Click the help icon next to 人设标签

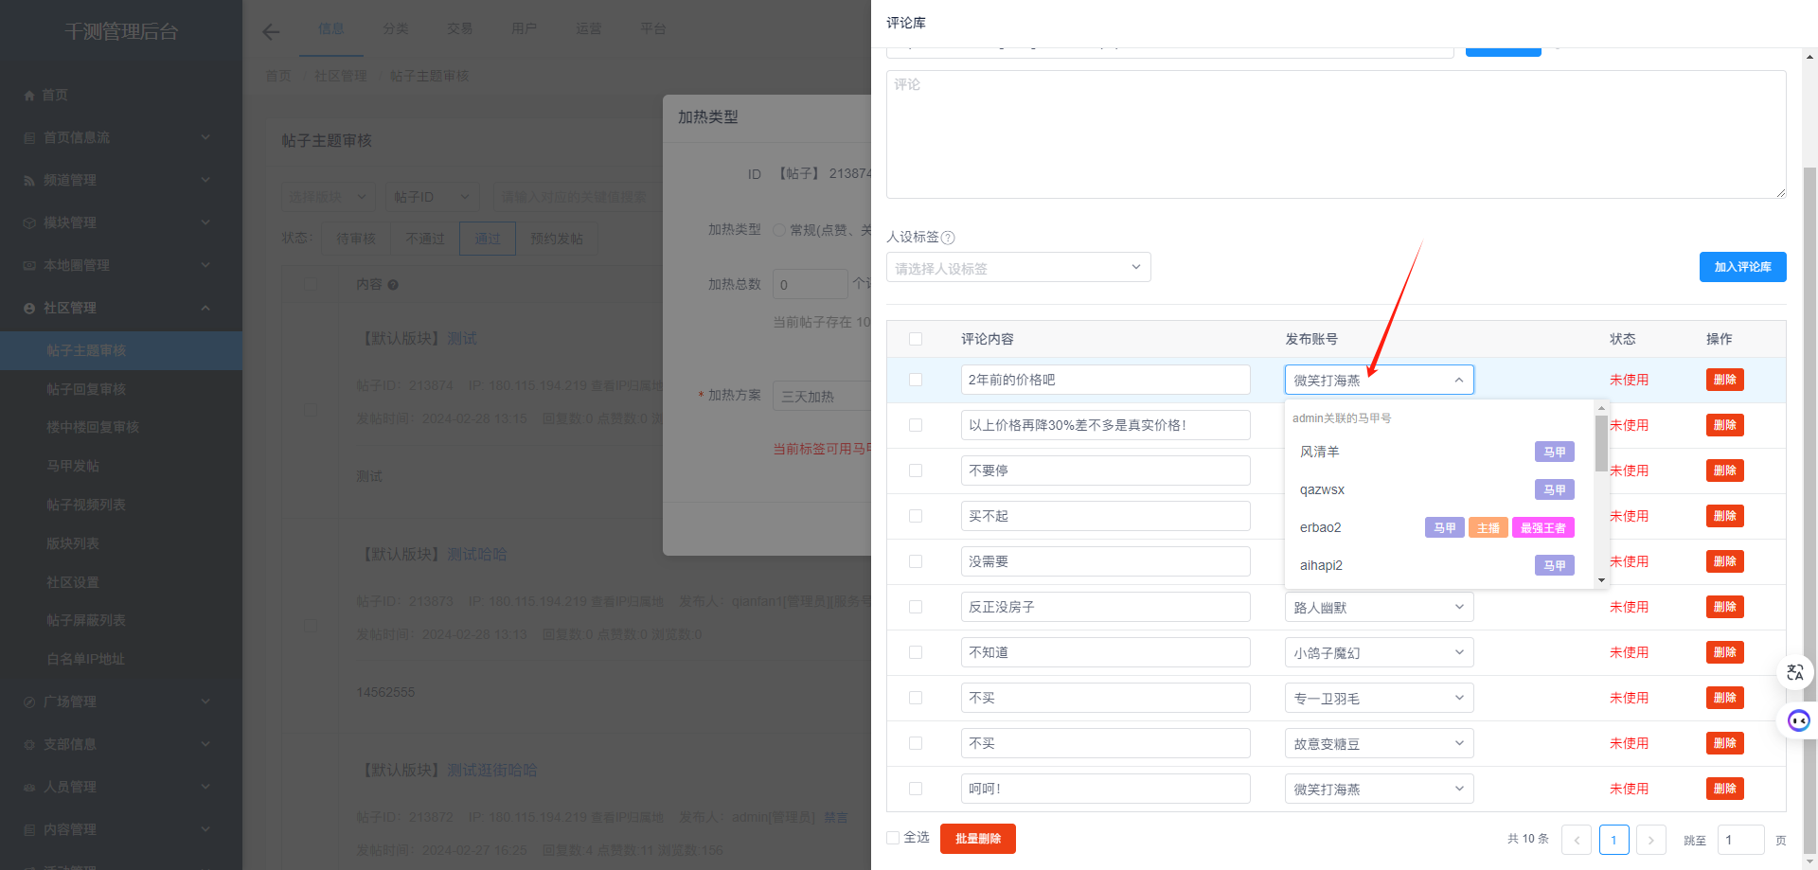(948, 238)
